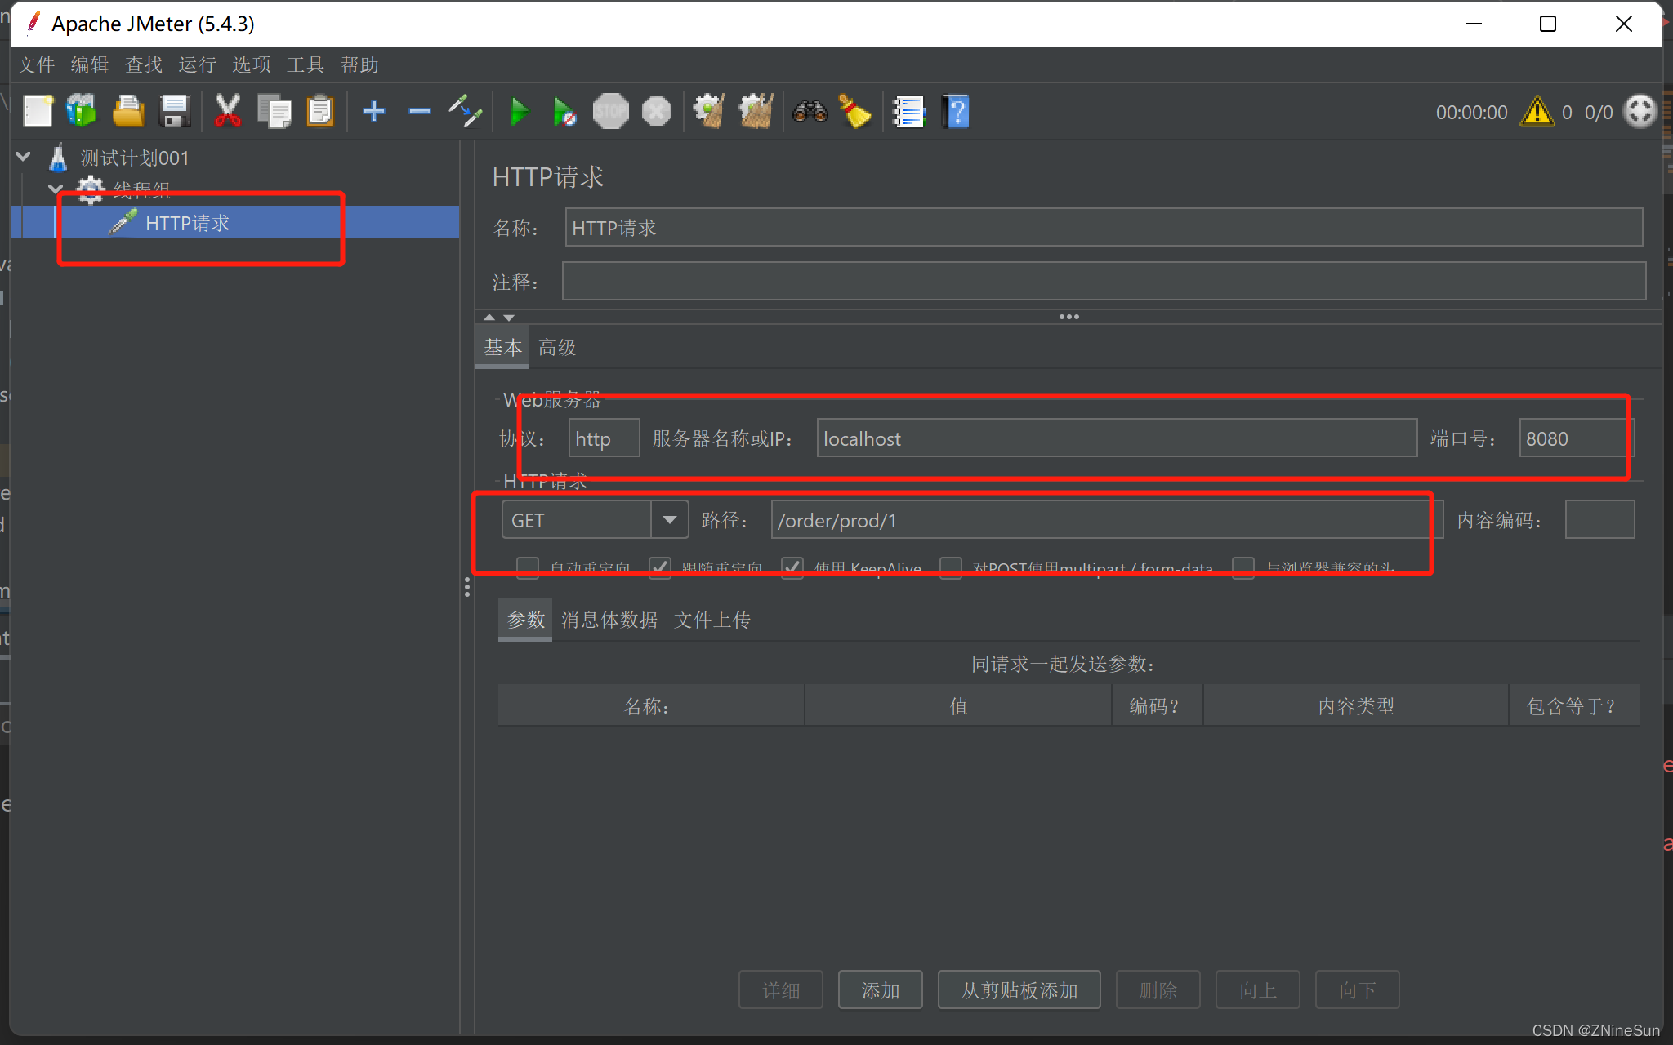This screenshot has width=1673, height=1045.
Task: Click the Clear results broom icon
Action: (x=710, y=111)
